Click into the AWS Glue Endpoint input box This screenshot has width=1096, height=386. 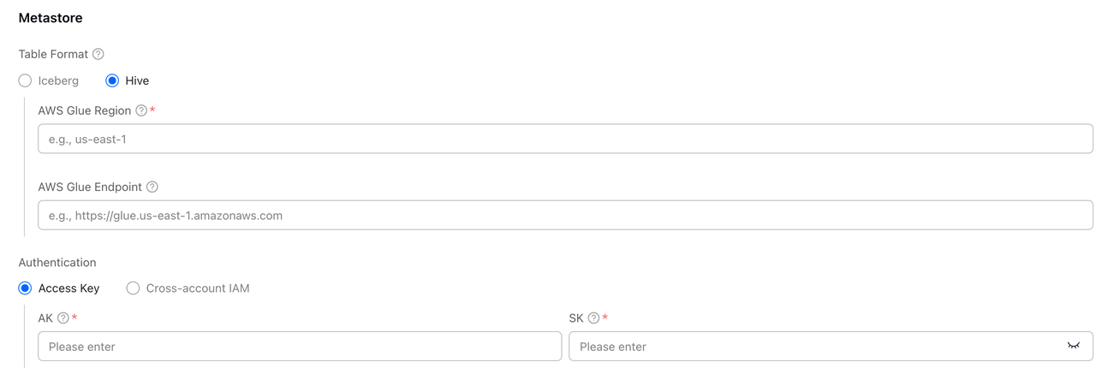pyautogui.click(x=565, y=216)
